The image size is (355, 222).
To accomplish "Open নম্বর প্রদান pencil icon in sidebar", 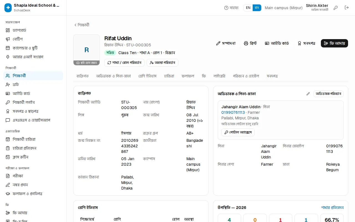I will tap(8, 185).
